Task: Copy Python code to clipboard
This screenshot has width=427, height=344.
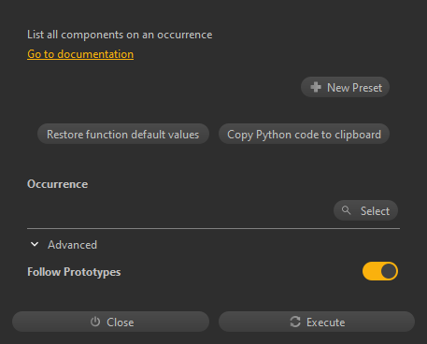Action: click(x=304, y=134)
